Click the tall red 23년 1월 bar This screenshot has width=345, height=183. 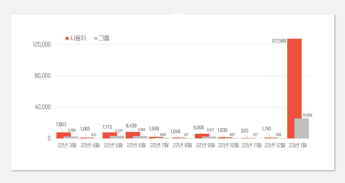pyautogui.click(x=294, y=81)
